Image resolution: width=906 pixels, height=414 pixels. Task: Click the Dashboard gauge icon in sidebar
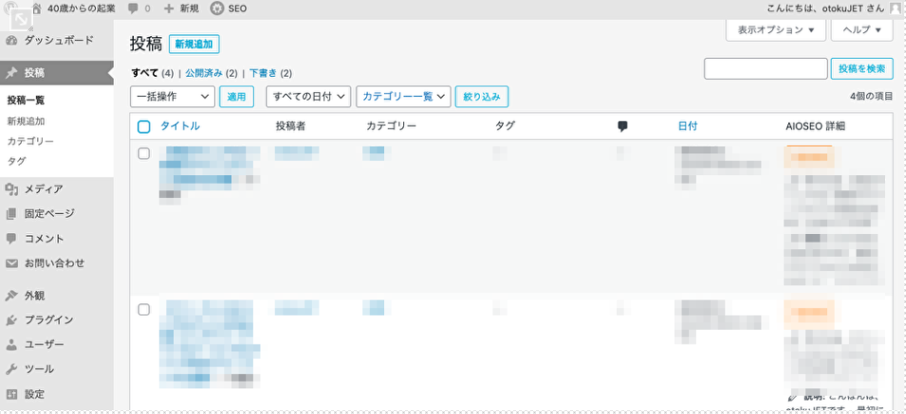(x=11, y=41)
